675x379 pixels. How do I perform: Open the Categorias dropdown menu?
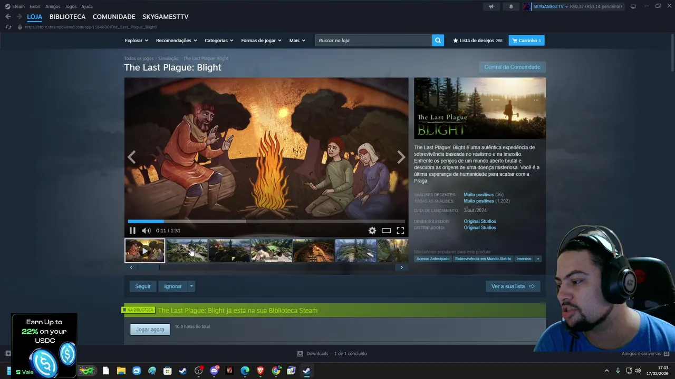219,41
